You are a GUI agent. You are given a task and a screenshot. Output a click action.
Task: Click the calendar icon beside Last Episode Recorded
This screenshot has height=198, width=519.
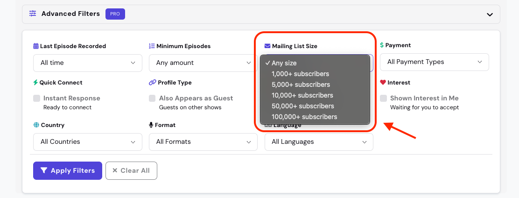[x=36, y=46]
